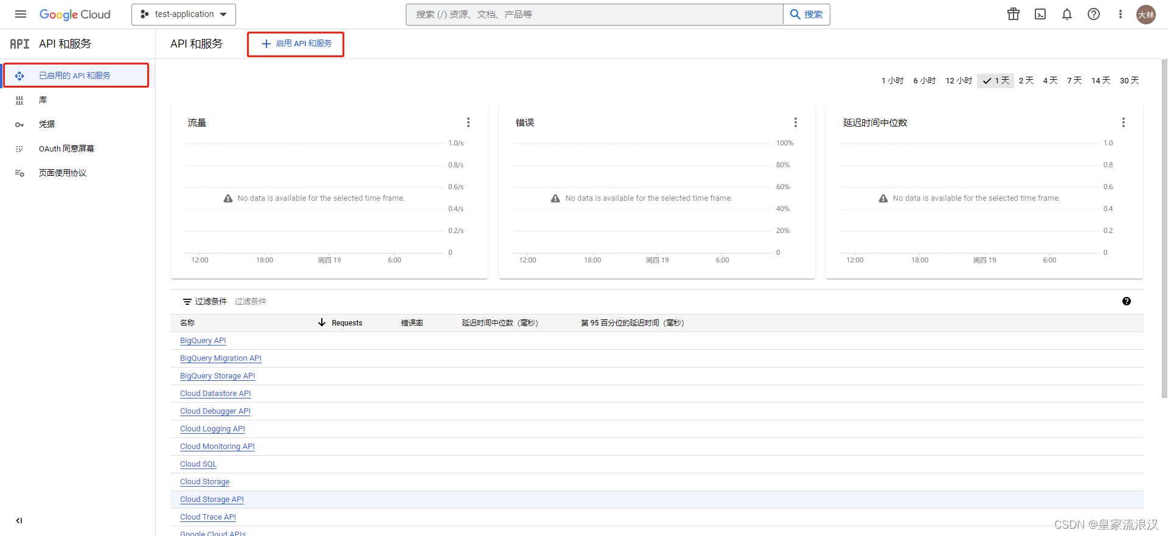The image size is (1168, 536).
Task: Click the 名称 column header
Action: tap(187, 323)
